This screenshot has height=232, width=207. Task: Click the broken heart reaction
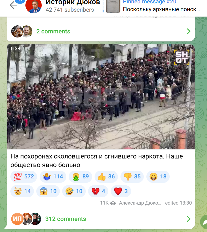(98, 191)
